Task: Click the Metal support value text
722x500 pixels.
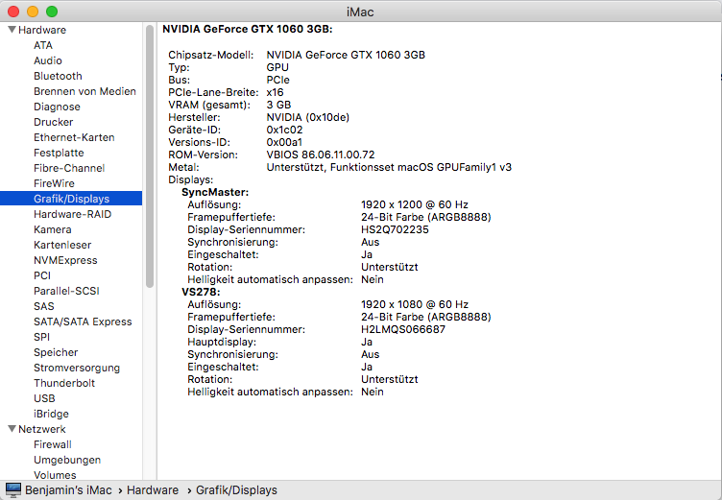Action: [x=389, y=167]
